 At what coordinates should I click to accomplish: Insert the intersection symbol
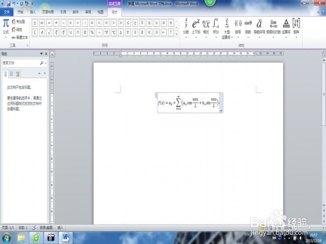78,33
